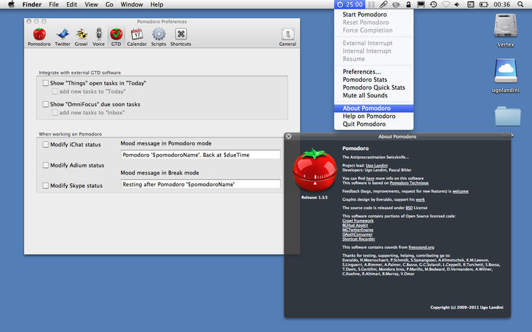The image size is (532, 332).
Task: Open the Shortcuts preferences pane
Action: (x=180, y=37)
